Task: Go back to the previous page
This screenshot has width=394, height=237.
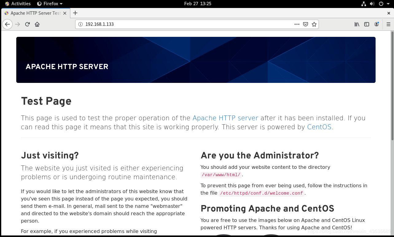Action: (x=7, y=24)
